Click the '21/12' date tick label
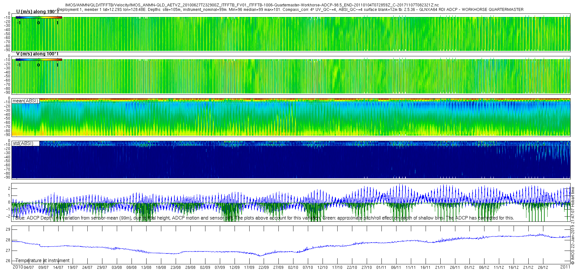The height and width of the screenshot is (272, 576). pyautogui.click(x=528, y=268)
